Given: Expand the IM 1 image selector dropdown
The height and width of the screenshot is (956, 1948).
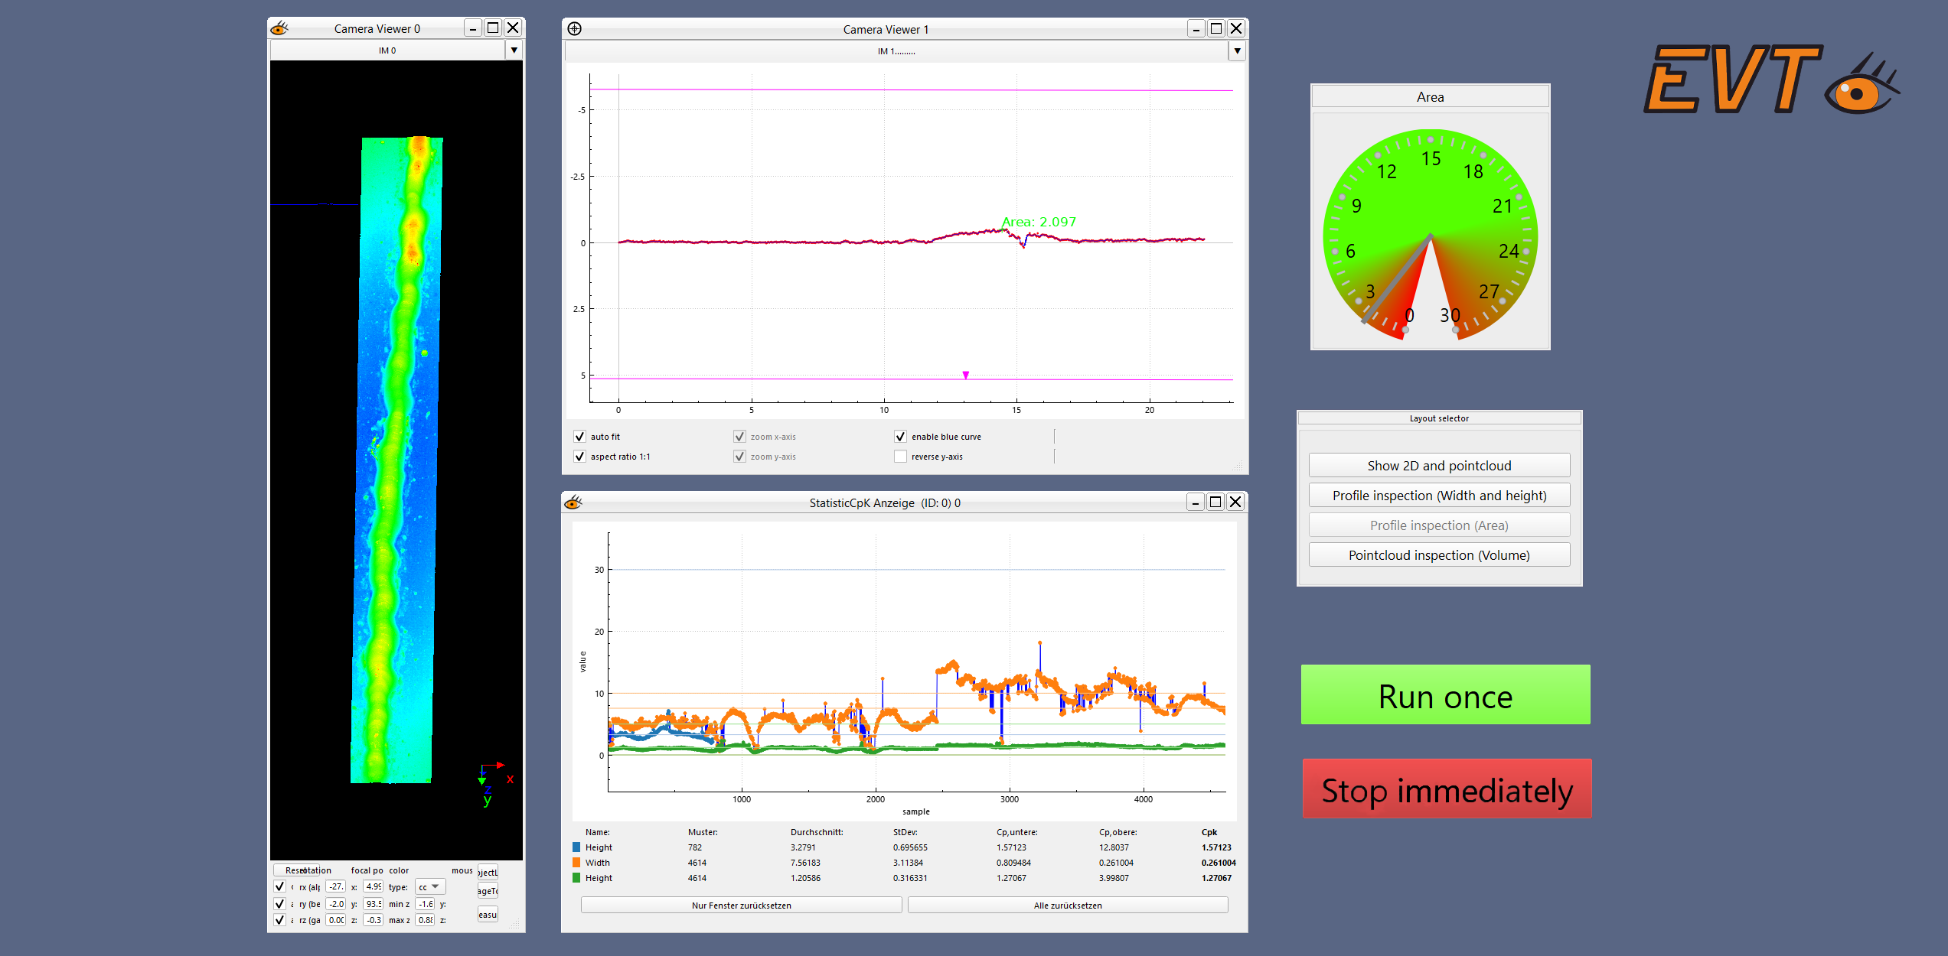Looking at the screenshot, I should pyautogui.click(x=1237, y=51).
